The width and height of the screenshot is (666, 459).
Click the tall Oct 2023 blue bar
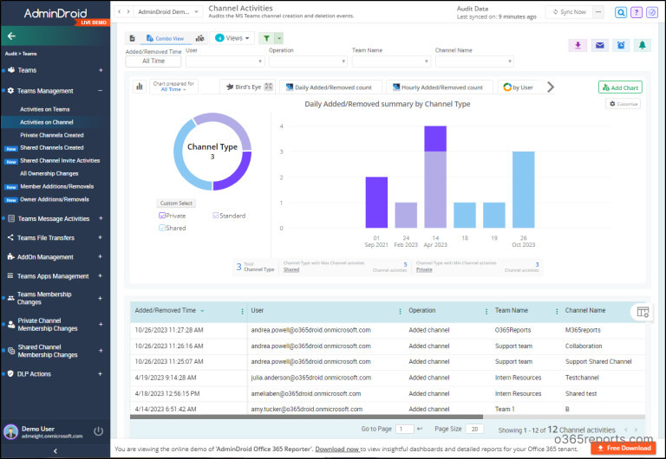[523, 190]
